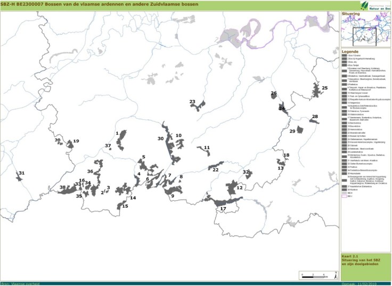
Task: Click the Bron: Vlaamse overheid footer text
Action: pos(20,284)
